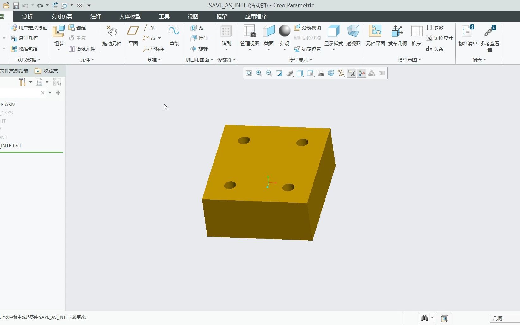Open the selection filter box showing 几何
520x325 pixels.
coord(505,318)
